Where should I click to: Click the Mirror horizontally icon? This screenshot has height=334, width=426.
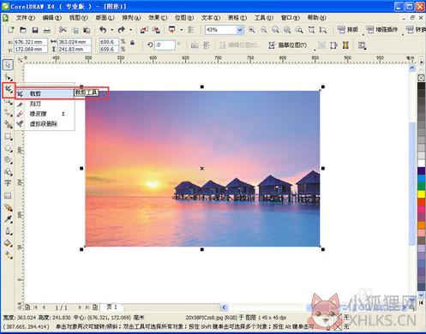point(195,45)
